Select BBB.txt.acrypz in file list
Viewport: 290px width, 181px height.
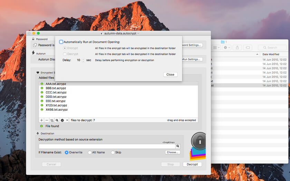(x=56, y=88)
